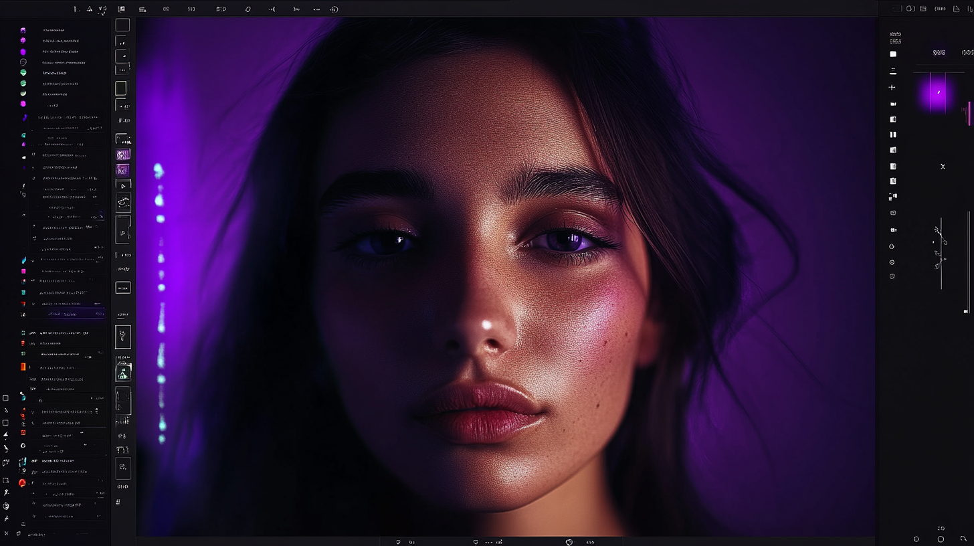Click the glowing purple color preview swatch
The height and width of the screenshot is (546, 974).
[938, 93]
